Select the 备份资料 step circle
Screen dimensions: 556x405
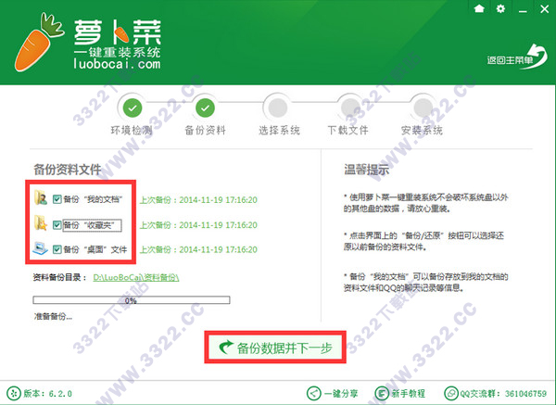coord(205,108)
